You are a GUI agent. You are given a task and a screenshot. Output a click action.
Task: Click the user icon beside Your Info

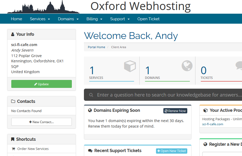13,34
